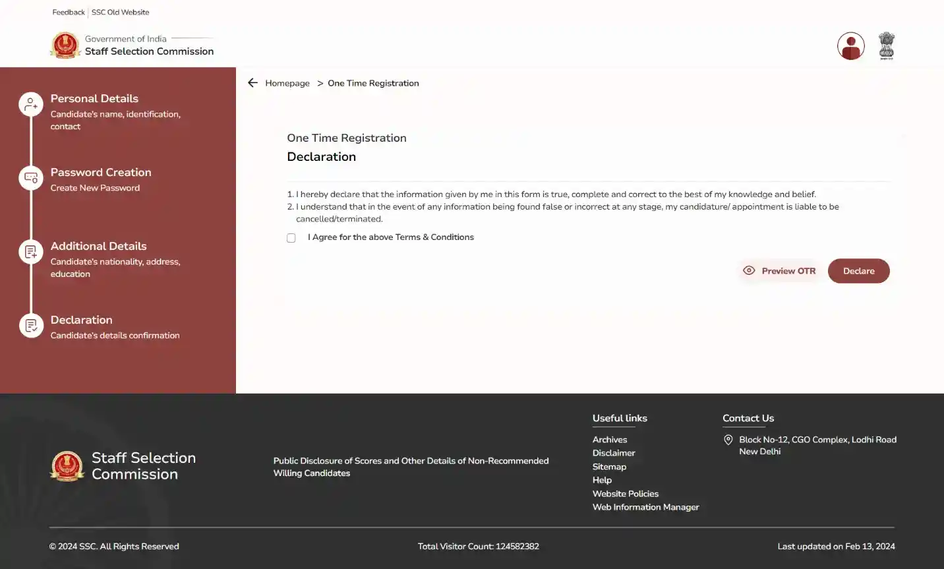Open the Website Policies footer link
Viewport: 944px width, 569px height.
(x=626, y=494)
